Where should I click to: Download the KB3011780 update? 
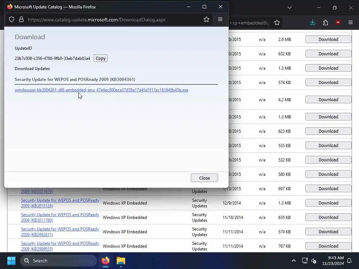pyautogui.click(x=328, y=218)
